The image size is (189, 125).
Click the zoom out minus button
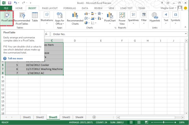tap(152, 122)
